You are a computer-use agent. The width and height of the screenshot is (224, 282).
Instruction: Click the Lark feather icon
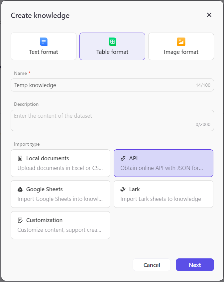(124, 189)
